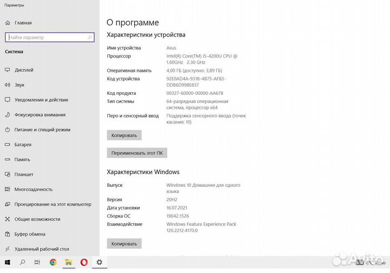Click the Буфер обмена clipboard icon

8,234
